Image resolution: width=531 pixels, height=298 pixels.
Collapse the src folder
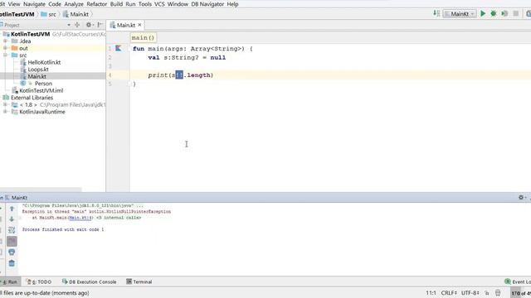(5, 55)
